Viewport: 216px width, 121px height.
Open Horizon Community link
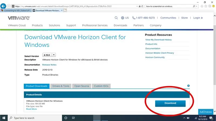[x=155, y=57]
